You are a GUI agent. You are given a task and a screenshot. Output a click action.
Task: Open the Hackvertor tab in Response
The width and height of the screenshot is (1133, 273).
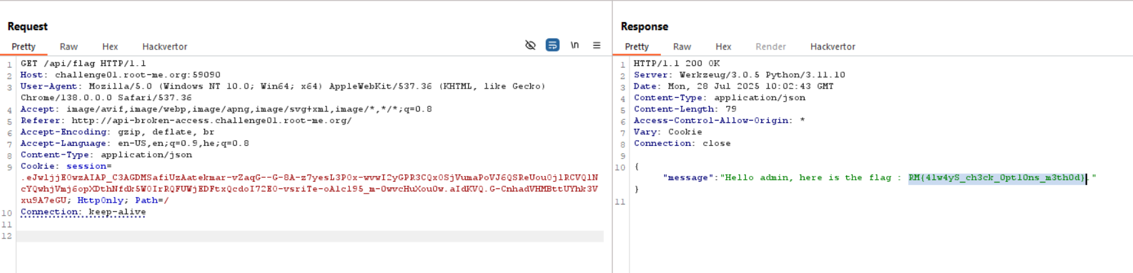(833, 47)
